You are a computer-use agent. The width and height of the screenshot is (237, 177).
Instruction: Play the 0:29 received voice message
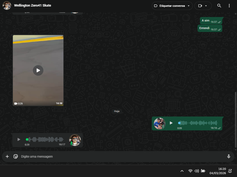point(19,139)
